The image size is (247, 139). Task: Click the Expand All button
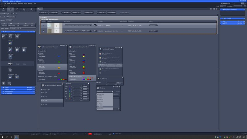click(x=44, y=12)
